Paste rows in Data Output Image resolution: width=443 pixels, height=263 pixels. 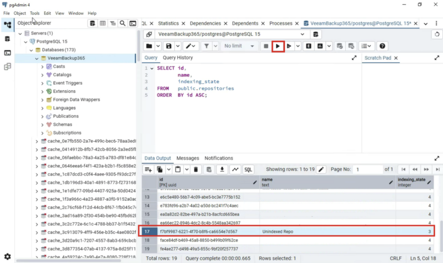click(x=178, y=169)
